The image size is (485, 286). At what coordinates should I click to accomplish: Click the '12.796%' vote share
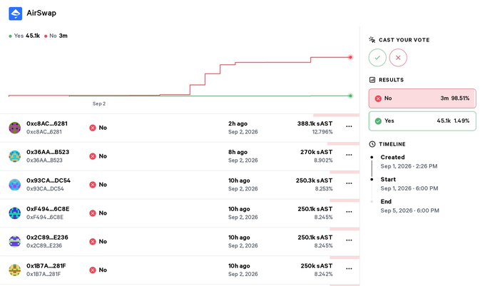(x=322, y=132)
